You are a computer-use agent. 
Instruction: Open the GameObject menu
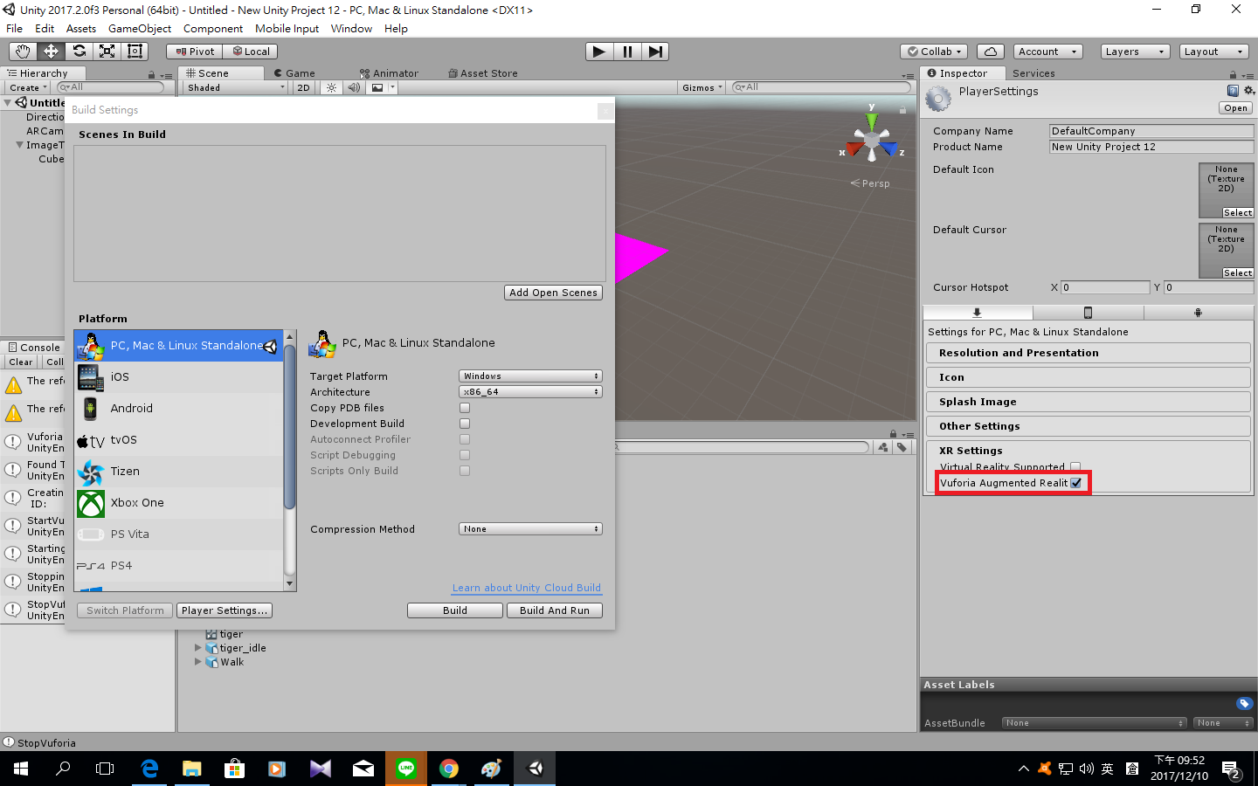(x=140, y=28)
